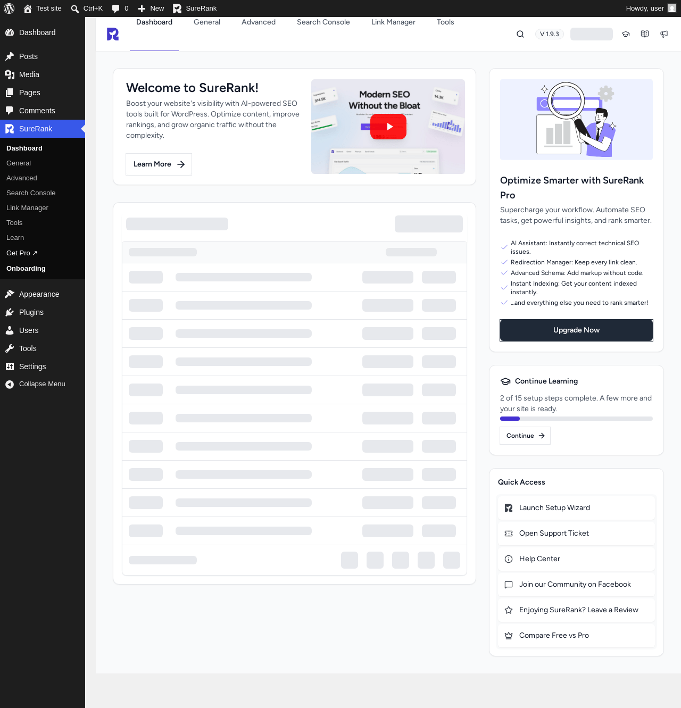Open search with magnifier icon in header
This screenshot has width=681, height=708.
520,34
